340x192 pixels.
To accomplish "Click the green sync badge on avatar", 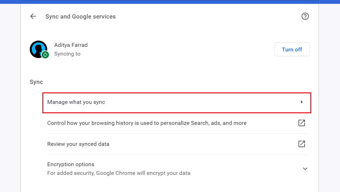I will click(x=45, y=55).
